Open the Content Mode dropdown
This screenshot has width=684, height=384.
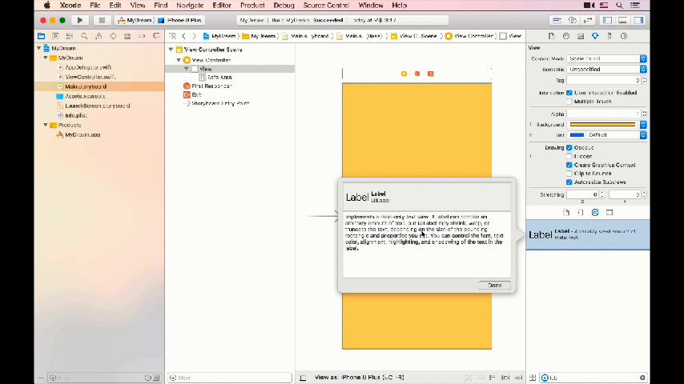(606, 58)
